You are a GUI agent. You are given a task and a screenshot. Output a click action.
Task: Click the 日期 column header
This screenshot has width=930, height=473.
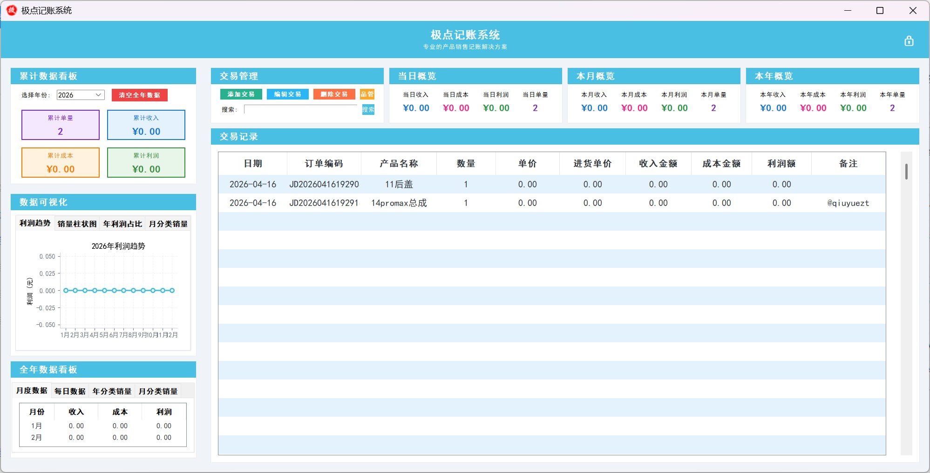click(252, 164)
